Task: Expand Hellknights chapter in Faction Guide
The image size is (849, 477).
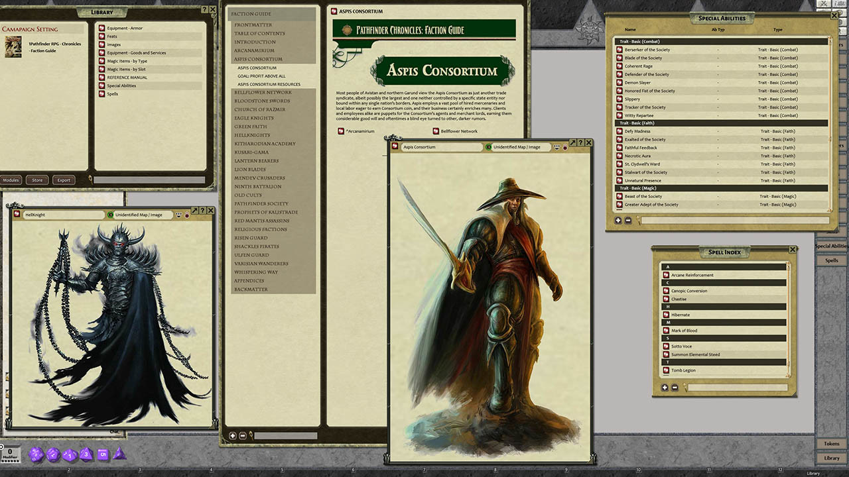Action: (252, 135)
